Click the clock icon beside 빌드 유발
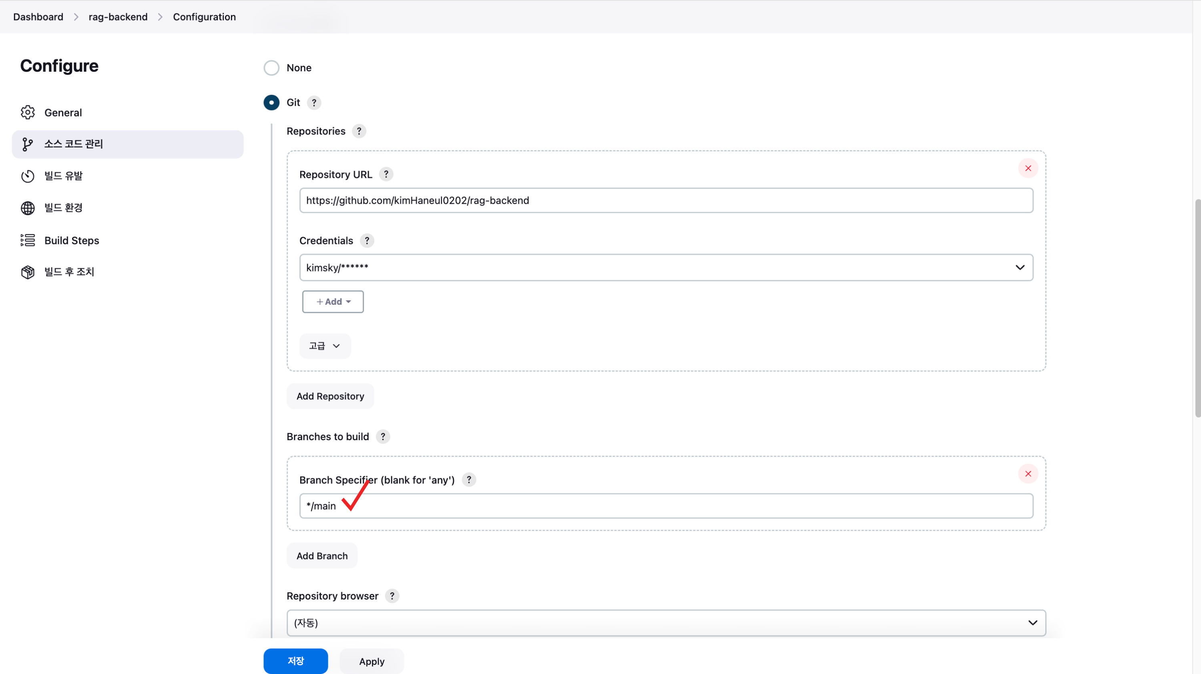This screenshot has height=674, width=1201. tap(28, 176)
